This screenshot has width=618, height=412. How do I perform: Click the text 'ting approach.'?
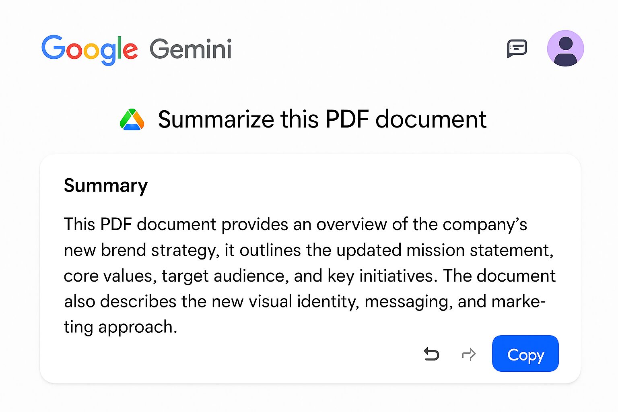click(x=121, y=327)
